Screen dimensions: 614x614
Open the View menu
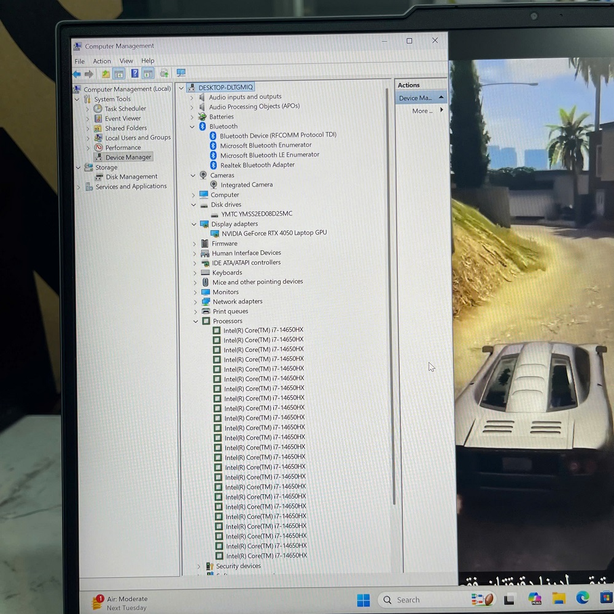tap(126, 61)
